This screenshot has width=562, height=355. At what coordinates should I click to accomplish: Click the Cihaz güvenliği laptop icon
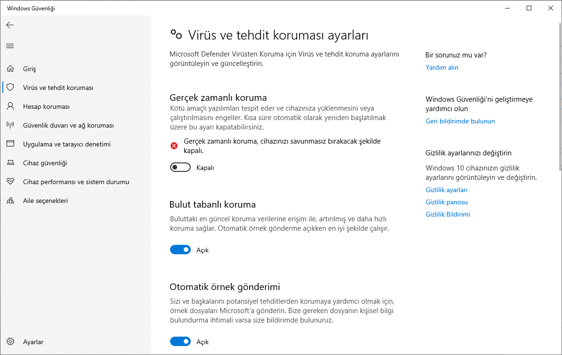point(10,163)
